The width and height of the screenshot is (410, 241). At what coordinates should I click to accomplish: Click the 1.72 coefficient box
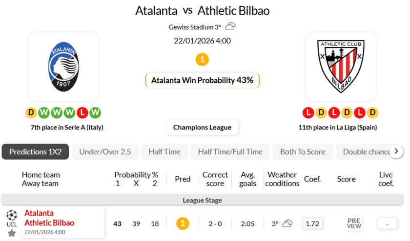coord(312,223)
